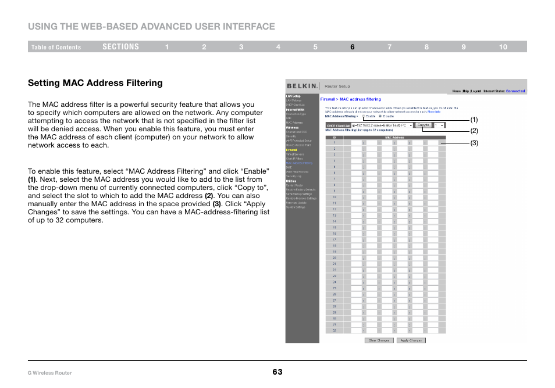Go to section 7 in the sections bar
This screenshot has height=388, width=555.
pos(389,47)
